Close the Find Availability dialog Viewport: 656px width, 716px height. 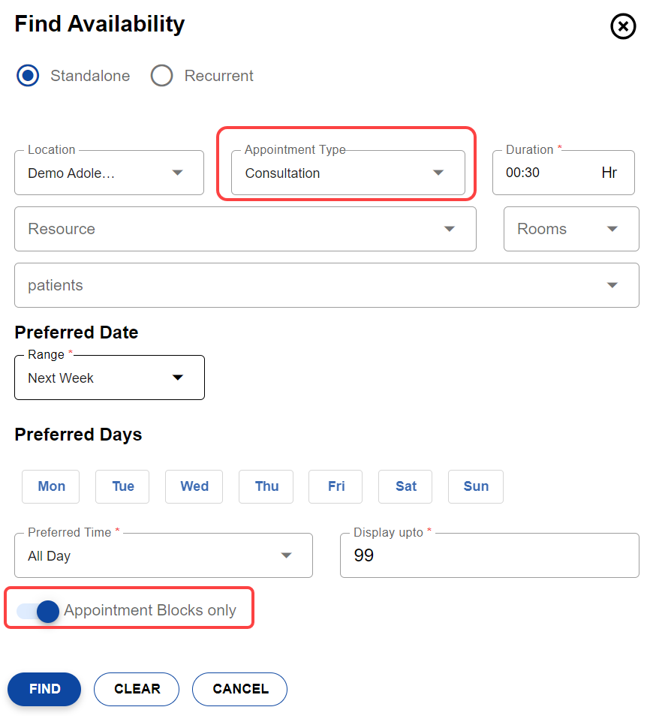click(x=622, y=27)
